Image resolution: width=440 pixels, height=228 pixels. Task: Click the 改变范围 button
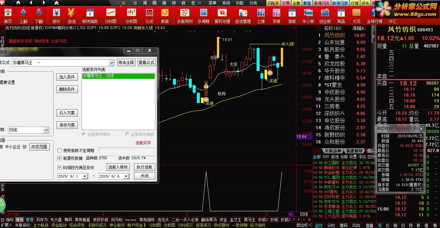tap(39, 146)
